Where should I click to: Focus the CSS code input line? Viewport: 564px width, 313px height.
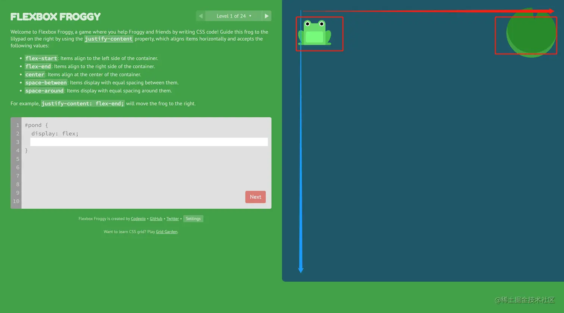149,142
